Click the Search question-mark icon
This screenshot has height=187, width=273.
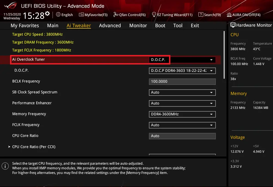pyautogui.click(x=201, y=14)
